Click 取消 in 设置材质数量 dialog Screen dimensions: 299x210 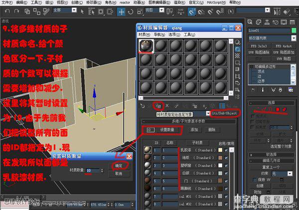tap(119, 174)
